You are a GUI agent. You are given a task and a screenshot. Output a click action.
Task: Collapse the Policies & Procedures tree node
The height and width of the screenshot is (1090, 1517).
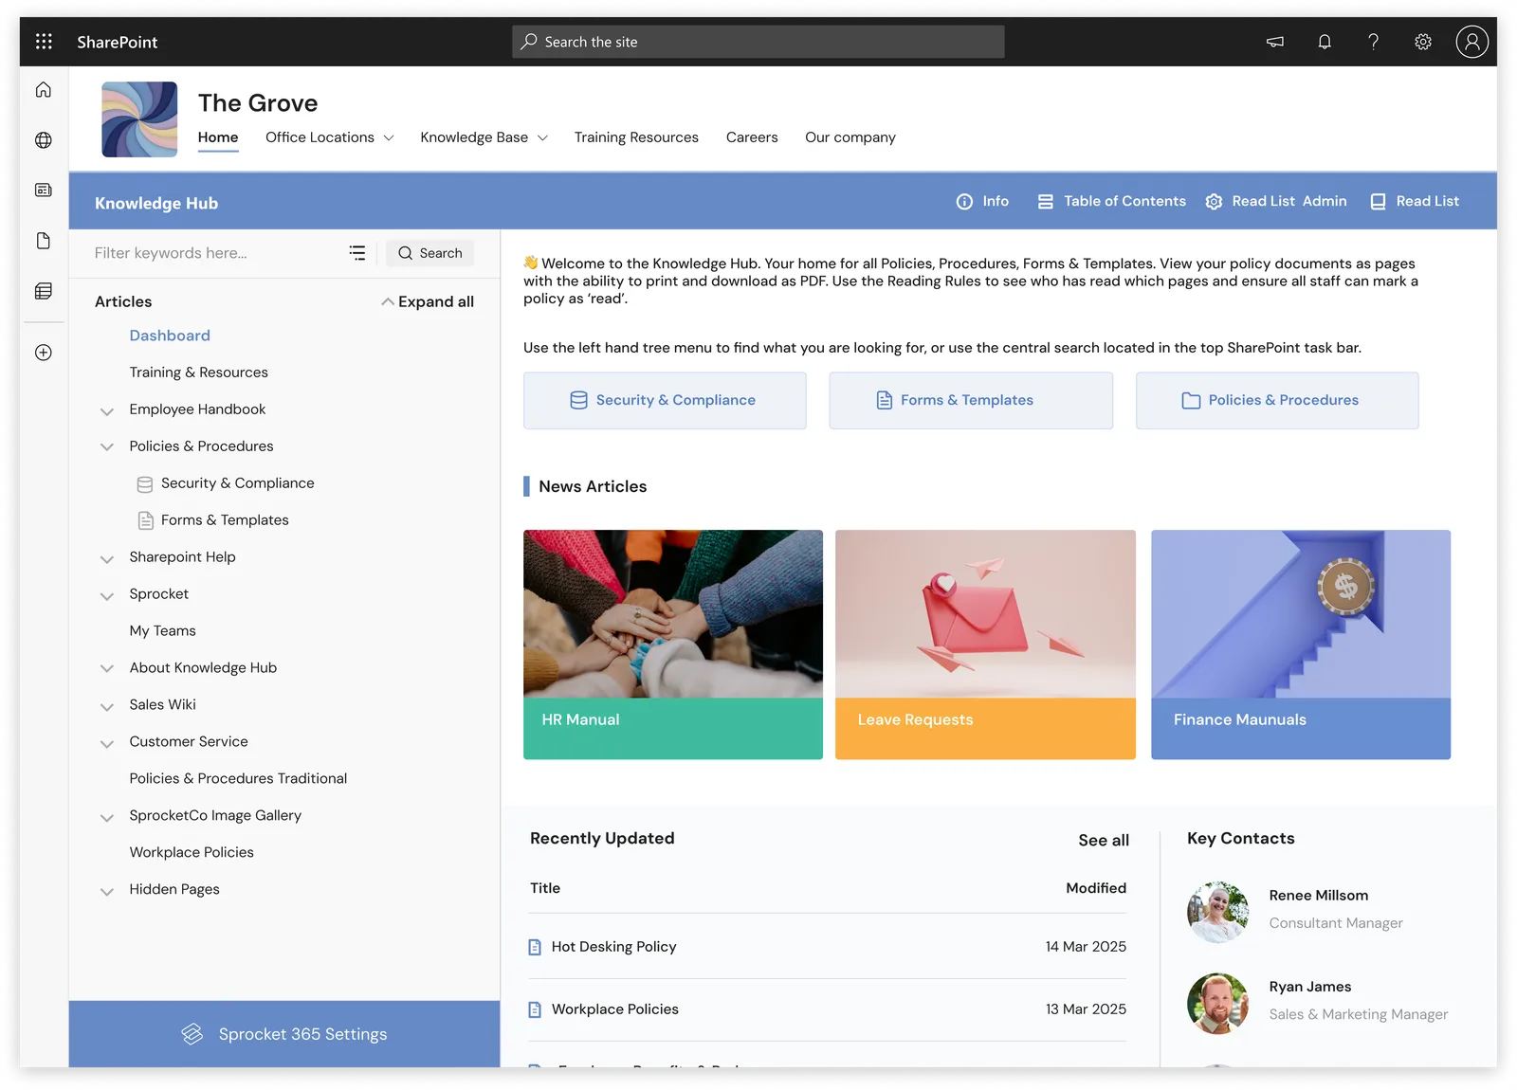(x=107, y=447)
